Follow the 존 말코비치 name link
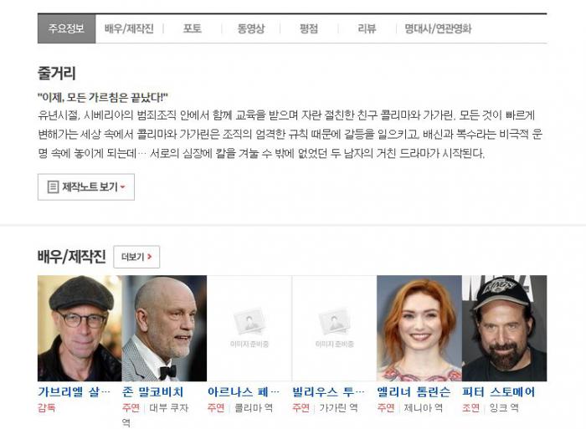Image resolution: width=586 pixels, height=429 pixels. (153, 391)
